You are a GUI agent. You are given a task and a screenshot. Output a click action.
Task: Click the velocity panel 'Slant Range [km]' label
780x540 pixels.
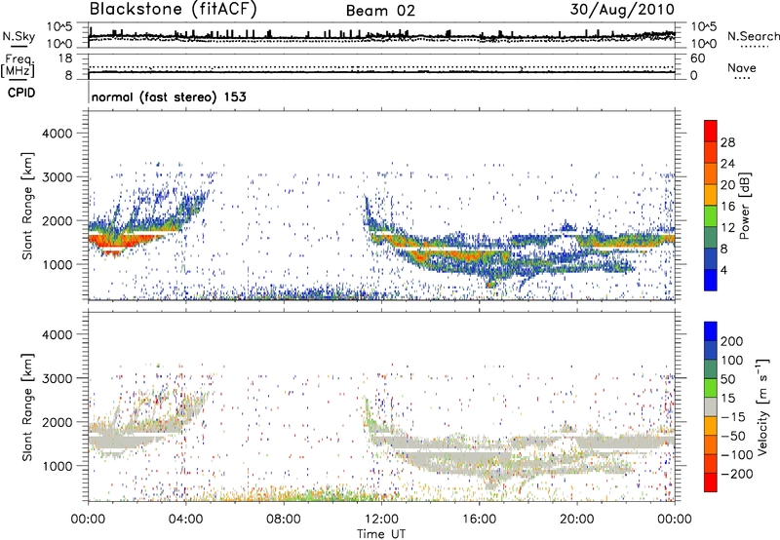pos(27,407)
